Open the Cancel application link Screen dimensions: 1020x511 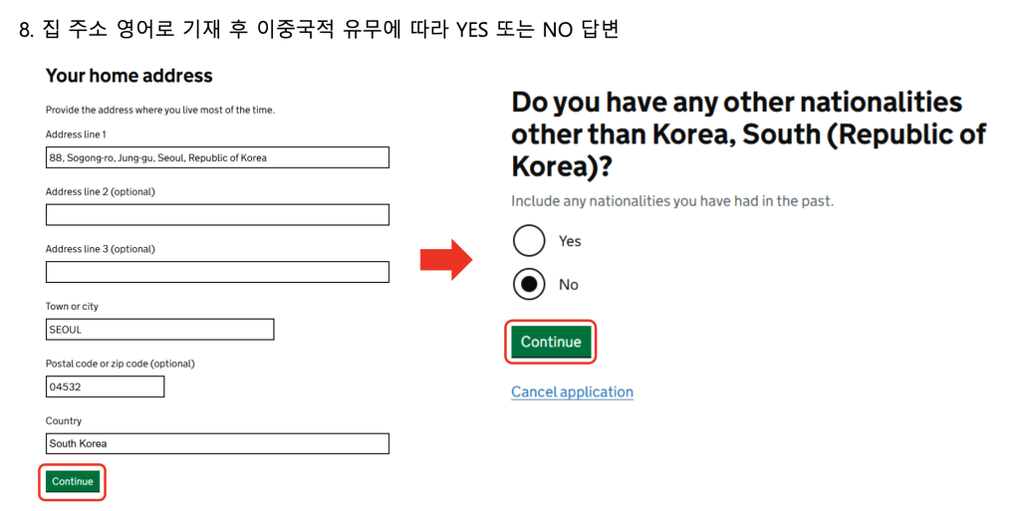[x=572, y=392]
